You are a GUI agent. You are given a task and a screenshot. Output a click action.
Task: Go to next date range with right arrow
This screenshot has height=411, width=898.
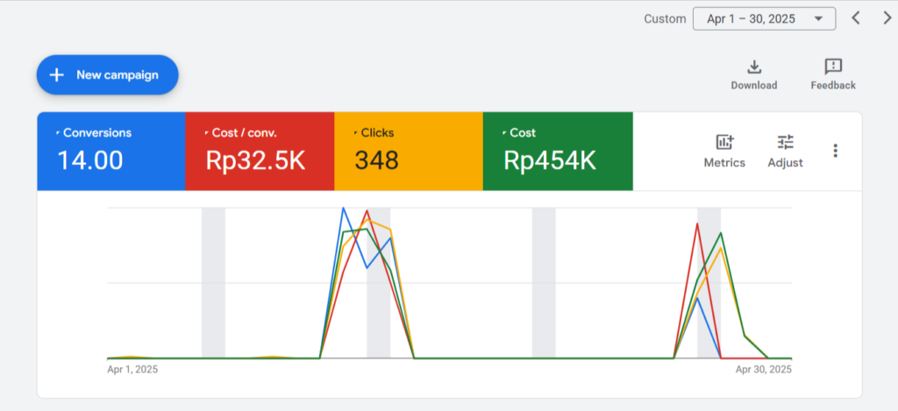pos(887,18)
